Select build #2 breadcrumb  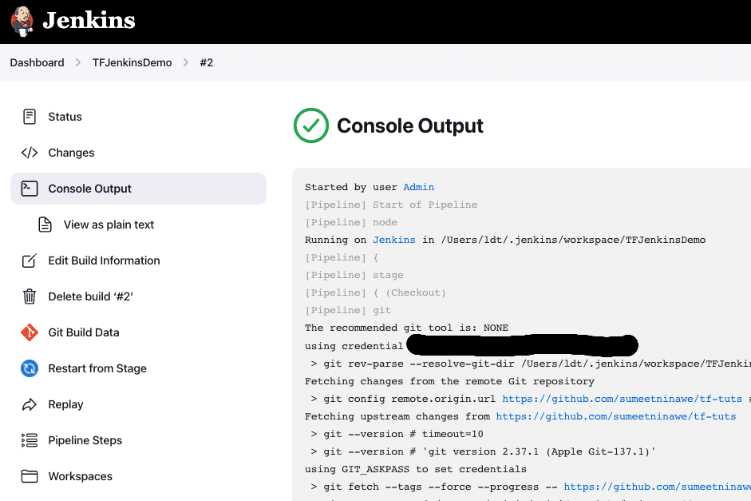coord(207,63)
